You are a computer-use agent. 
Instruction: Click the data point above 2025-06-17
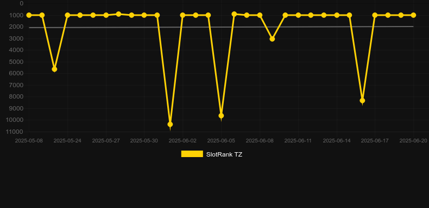(x=375, y=15)
